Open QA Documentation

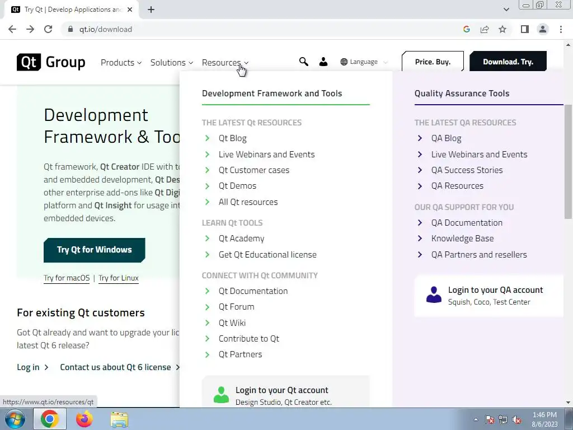click(x=467, y=223)
